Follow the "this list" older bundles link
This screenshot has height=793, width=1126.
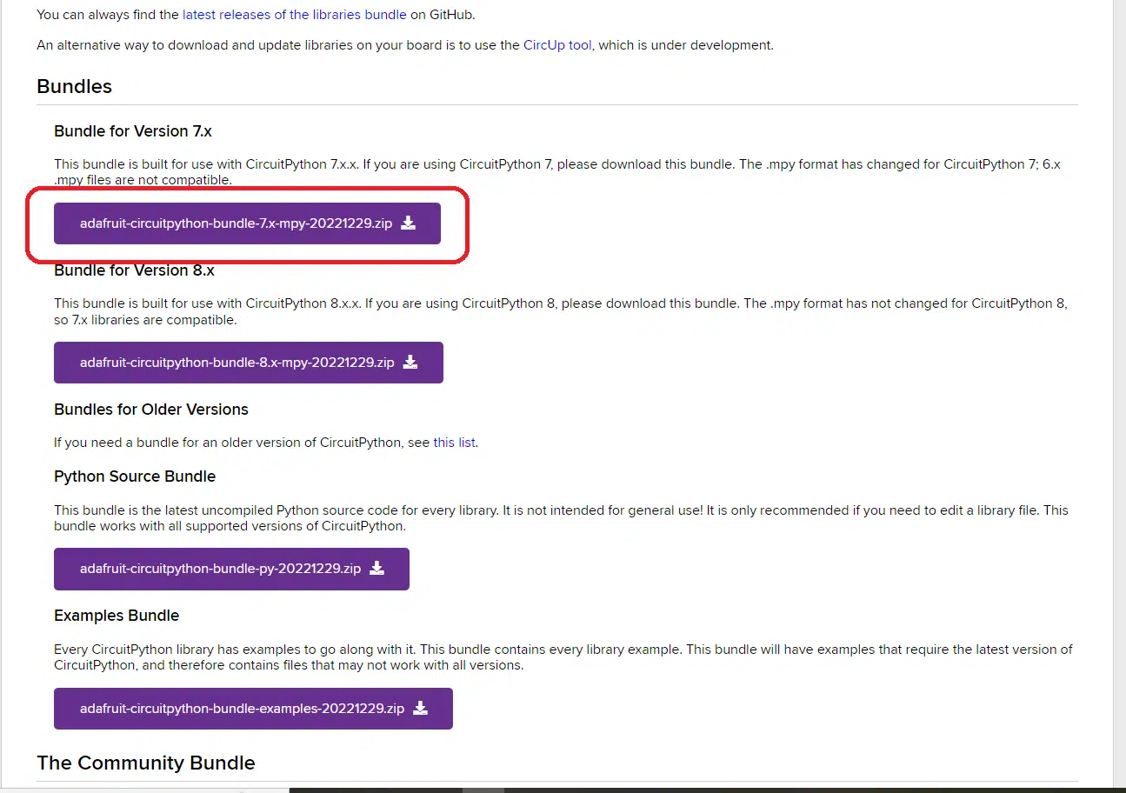pyautogui.click(x=454, y=443)
